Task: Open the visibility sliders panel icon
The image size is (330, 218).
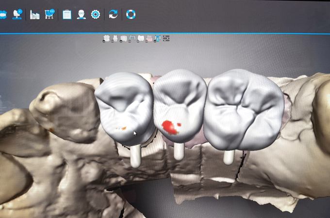Action: pos(166,38)
